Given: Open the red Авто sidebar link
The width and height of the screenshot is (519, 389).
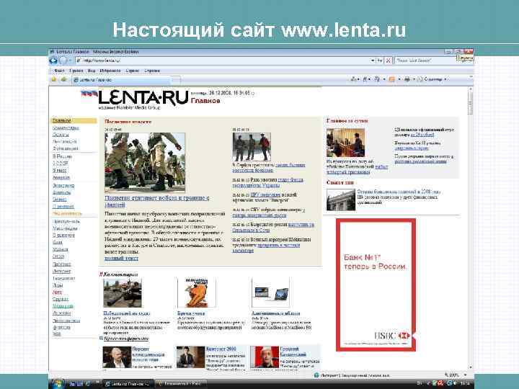Looking at the screenshot, I should click(x=57, y=292).
